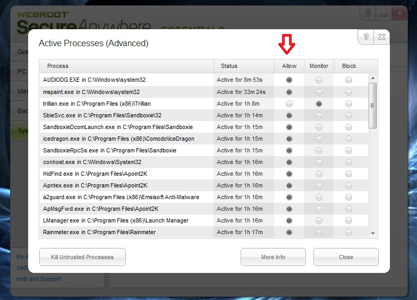Block the mspaint.exe process
This screenshot has width=417, height=300.
(348, 92)
